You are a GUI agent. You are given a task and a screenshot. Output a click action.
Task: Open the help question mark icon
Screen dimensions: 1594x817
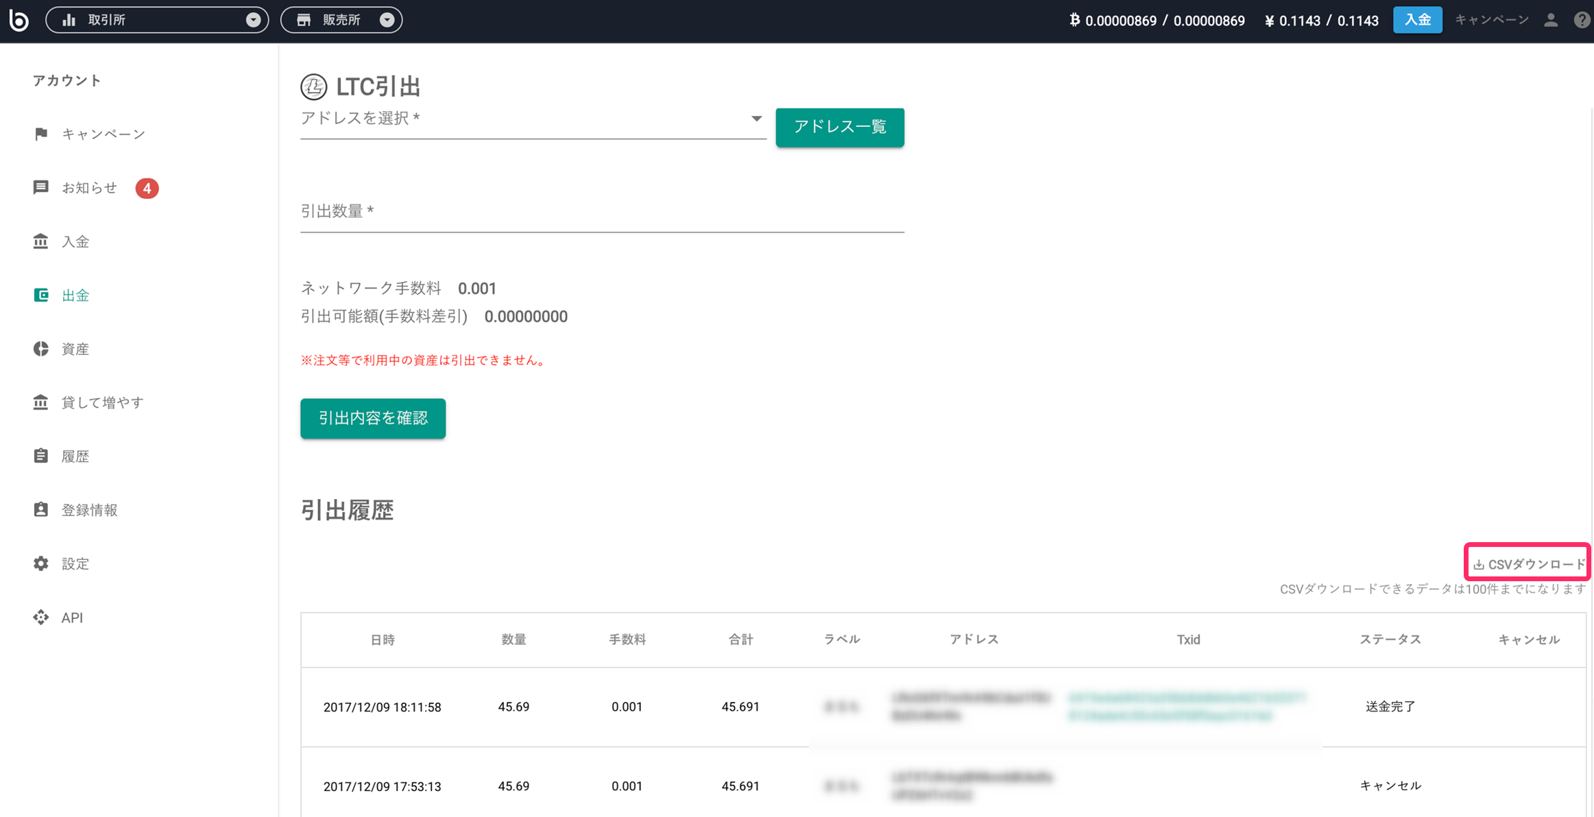[x=1582, y=20]
